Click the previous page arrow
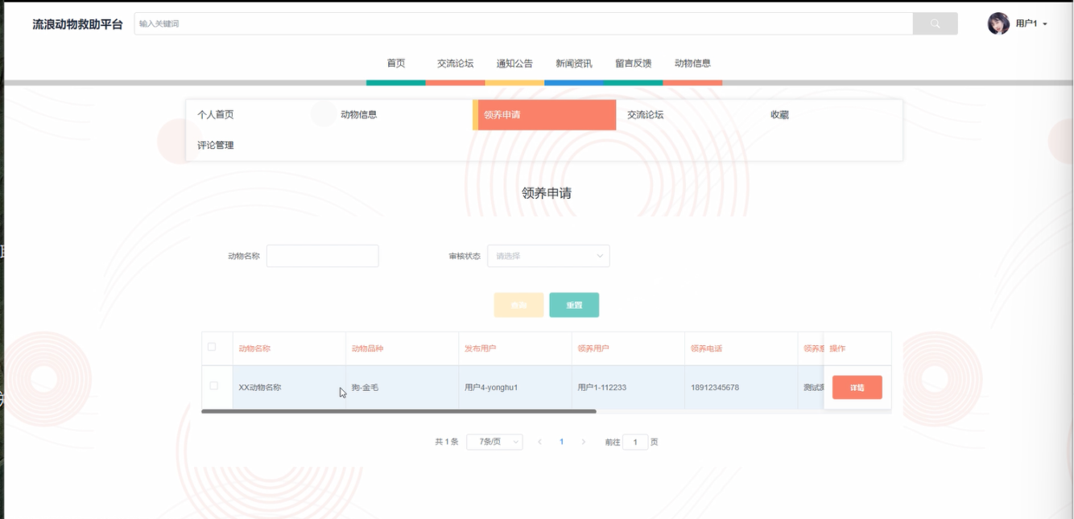Screen dimensions: 1074x519 pos(539,442)
